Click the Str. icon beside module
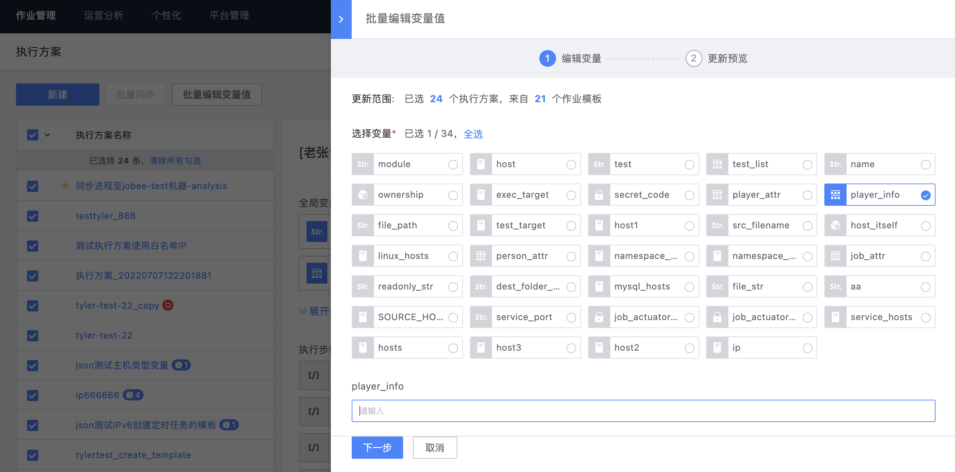Screen dimensions: 955x472 (362, 164)
